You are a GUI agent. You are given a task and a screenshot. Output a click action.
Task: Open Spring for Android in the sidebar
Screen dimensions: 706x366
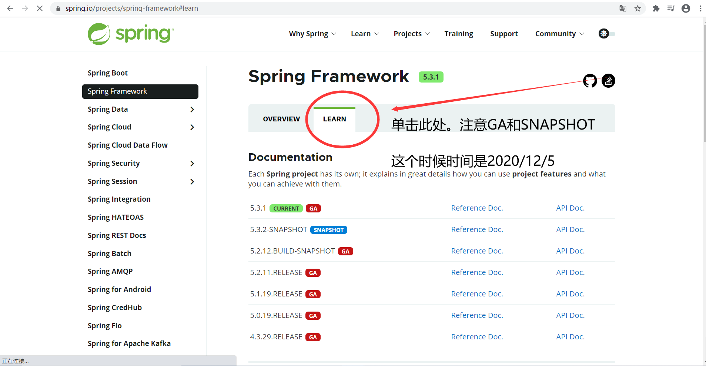coord(119,289)
